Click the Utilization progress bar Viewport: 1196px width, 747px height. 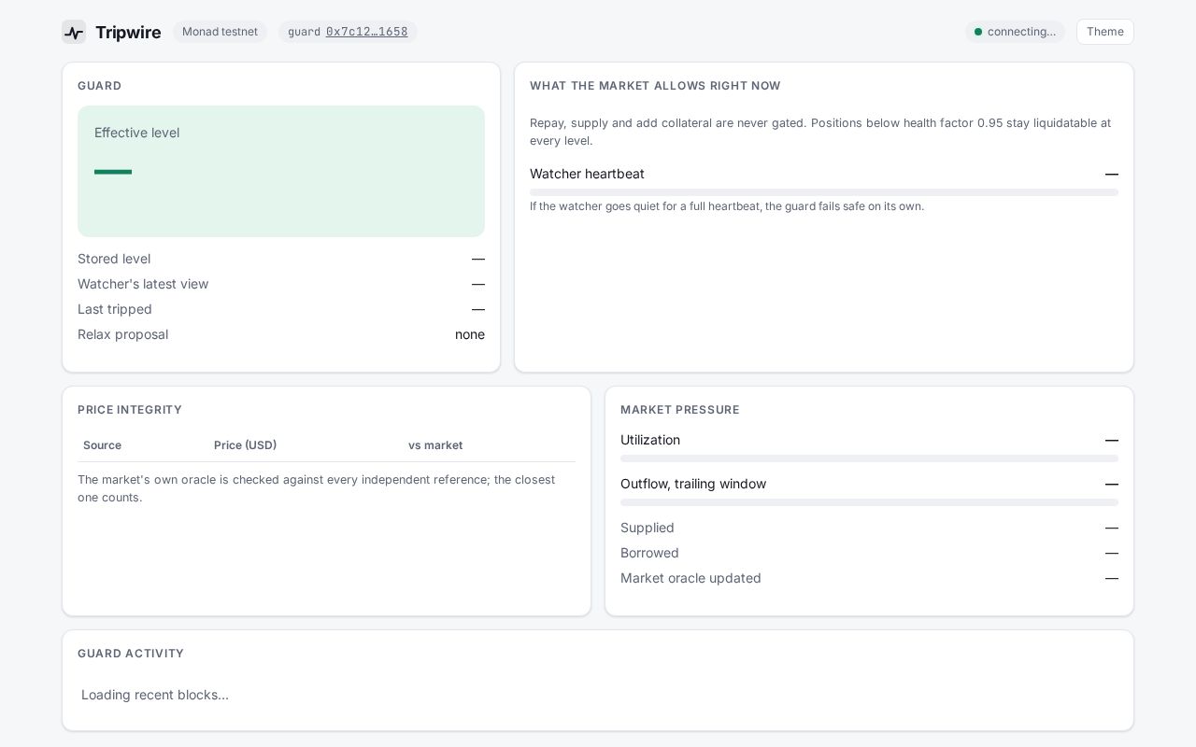[869, 458]
